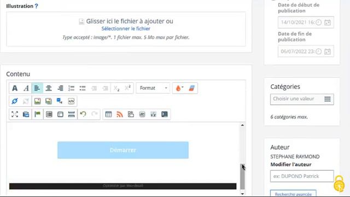Viewport: 350px width, 197px height.
Task: Insert an RSS feed
Action: pyautogui.click(x=120, y=114)
